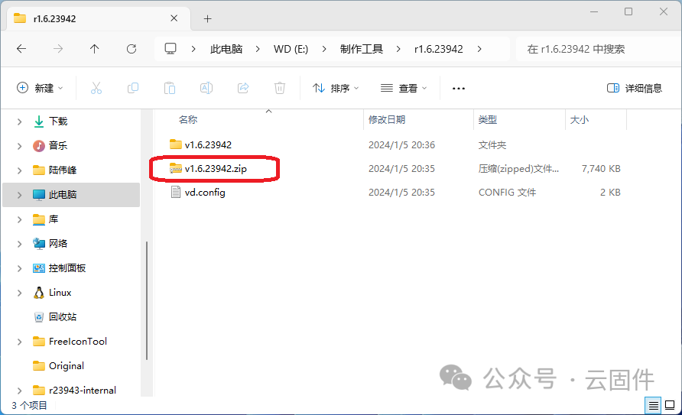Expand the 下载 tree node
Viewport: 682px width, 415px height.
(x=19, y=122)
